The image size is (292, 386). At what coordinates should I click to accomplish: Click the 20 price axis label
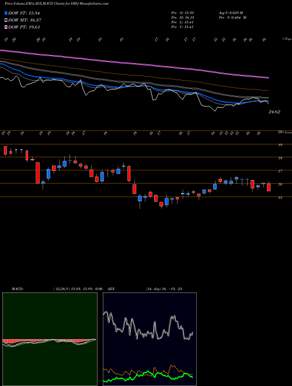pyautogui.click(x=280, y=132)
